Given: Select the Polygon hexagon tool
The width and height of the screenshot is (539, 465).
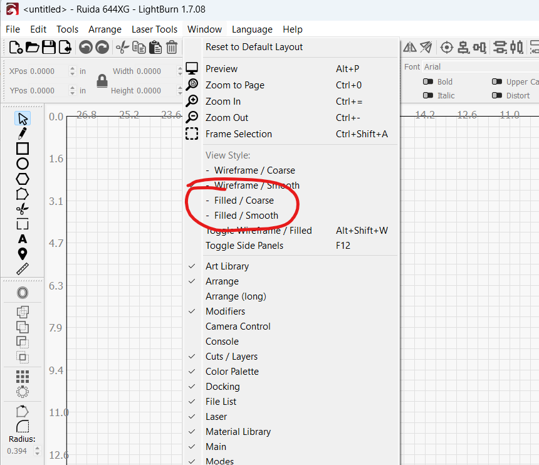Looking at the screenshot, I should click(x=23, y=179).
